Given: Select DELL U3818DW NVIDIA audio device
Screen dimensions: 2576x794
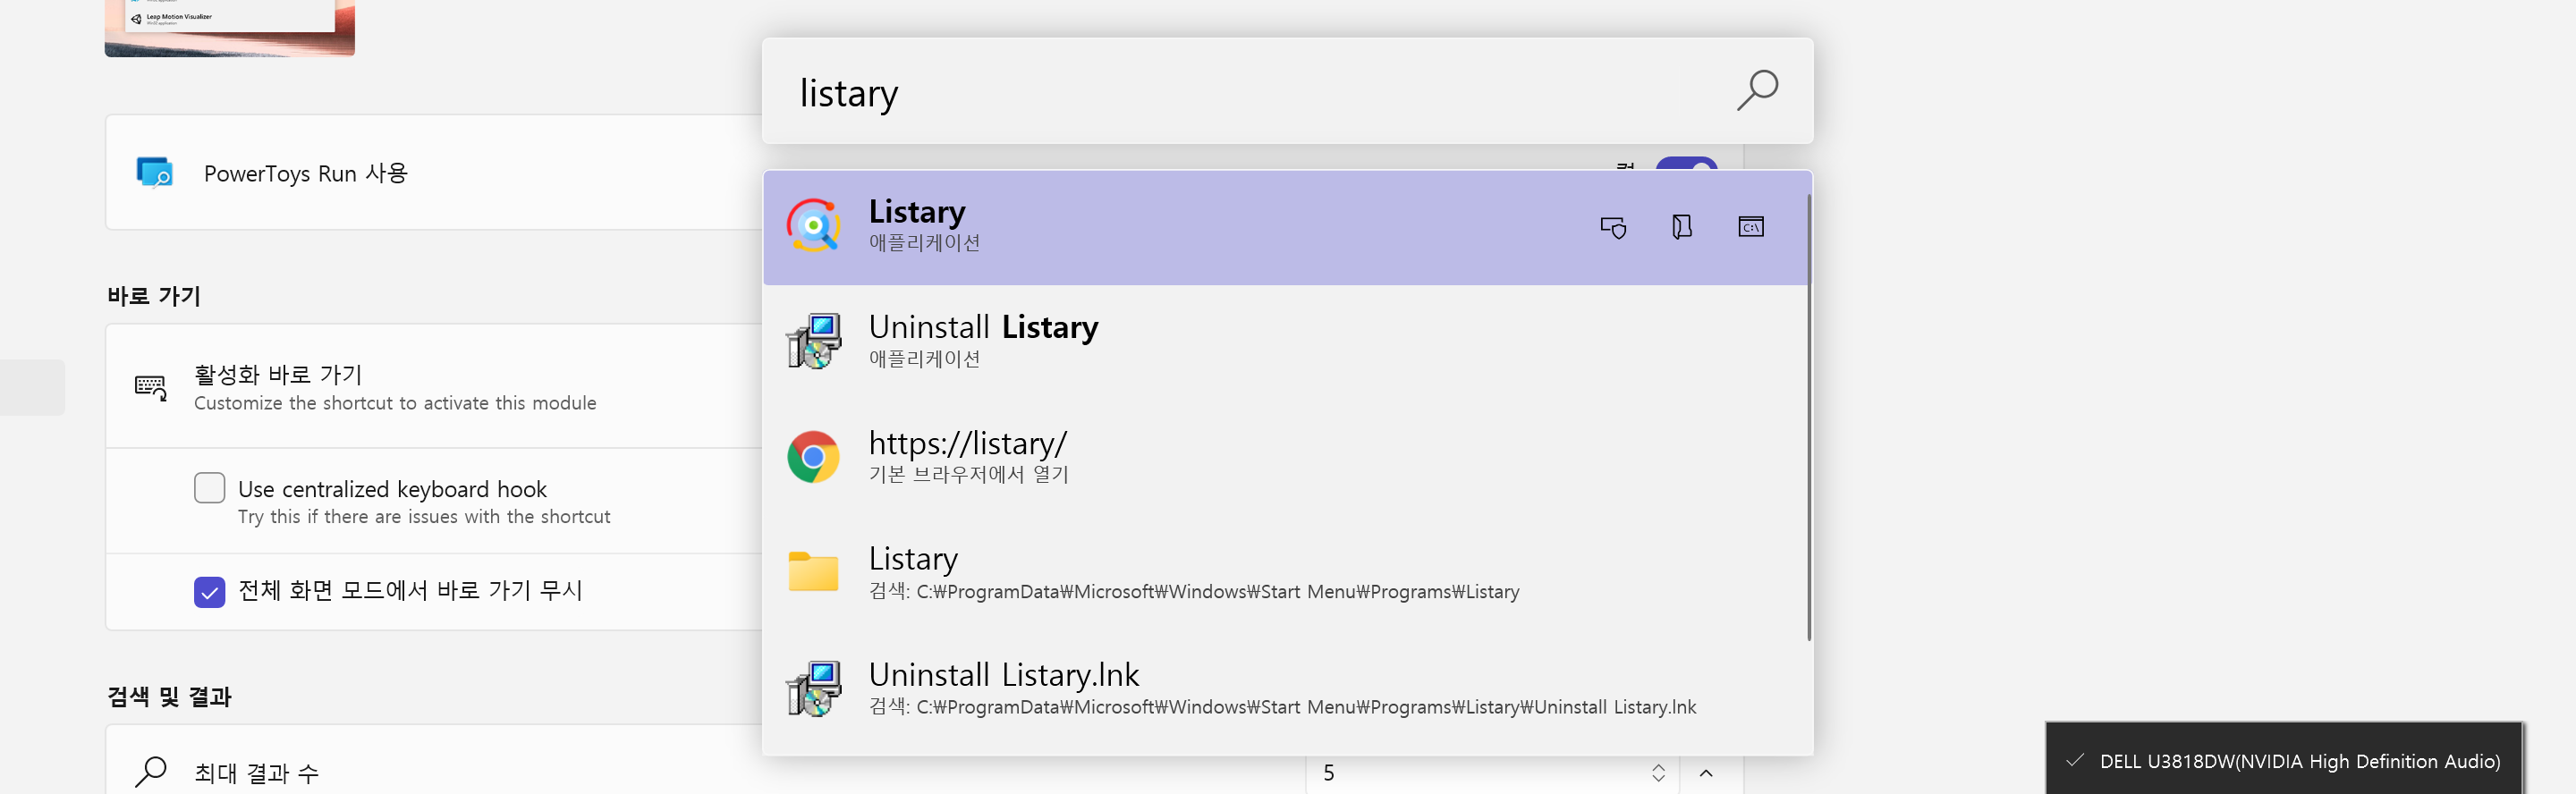Looking at the screenshot, I should (2284, 761).
